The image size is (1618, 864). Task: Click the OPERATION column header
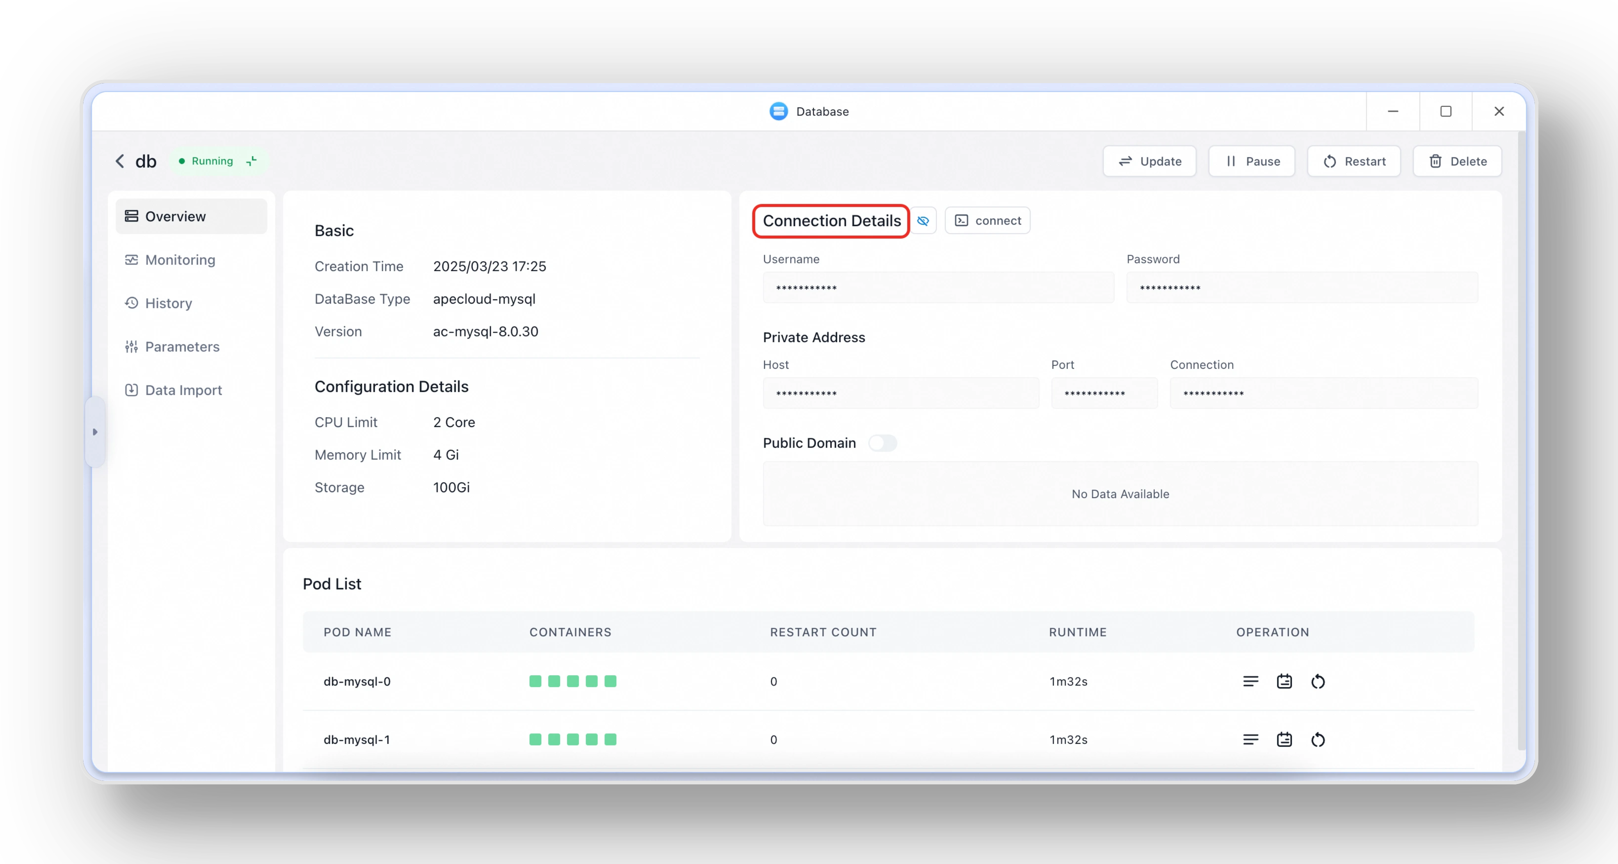pyautogui.click(x=1273, y=632)
